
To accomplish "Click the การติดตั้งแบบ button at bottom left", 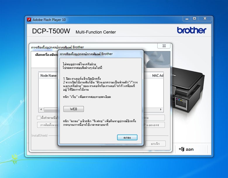I will (48, 125).
